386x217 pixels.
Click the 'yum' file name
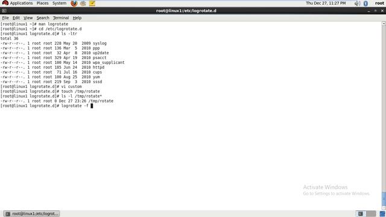[x=96, y=77]
